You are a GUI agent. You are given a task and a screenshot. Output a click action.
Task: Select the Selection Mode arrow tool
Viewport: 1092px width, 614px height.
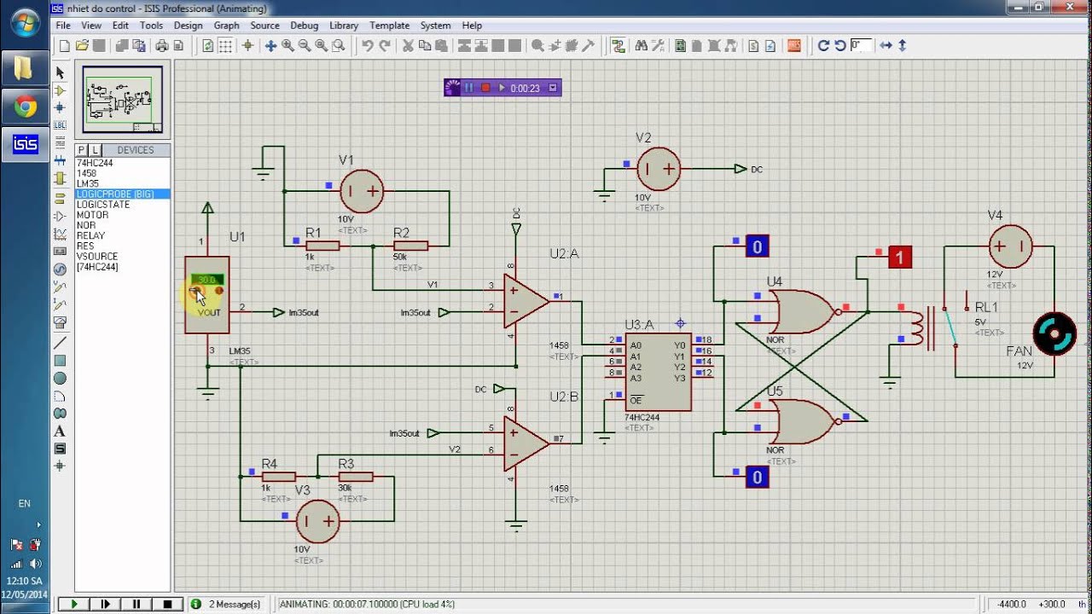pos(60,73)
